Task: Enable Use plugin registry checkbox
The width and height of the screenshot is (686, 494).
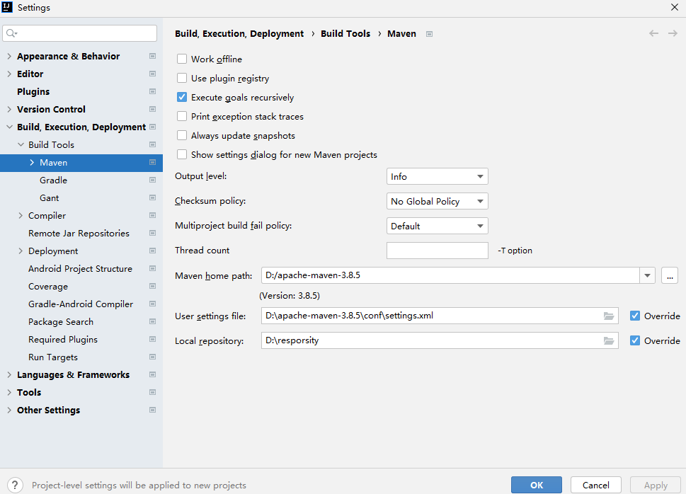Action: 181,78
